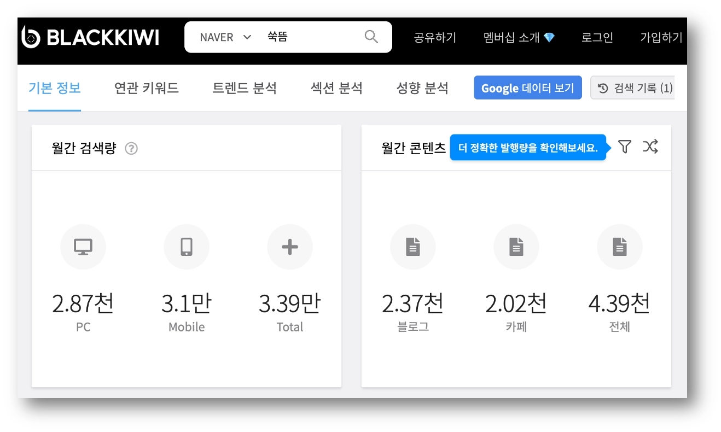Image resolution: width=721 pixels, height=432 pixels.
Task: Click the Total plus icon
Action: click(x=290, y=247)
